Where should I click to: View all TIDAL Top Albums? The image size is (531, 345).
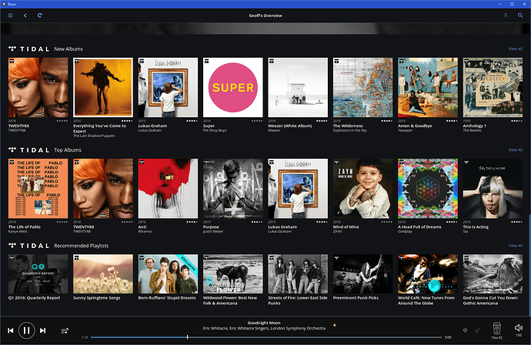515,150
